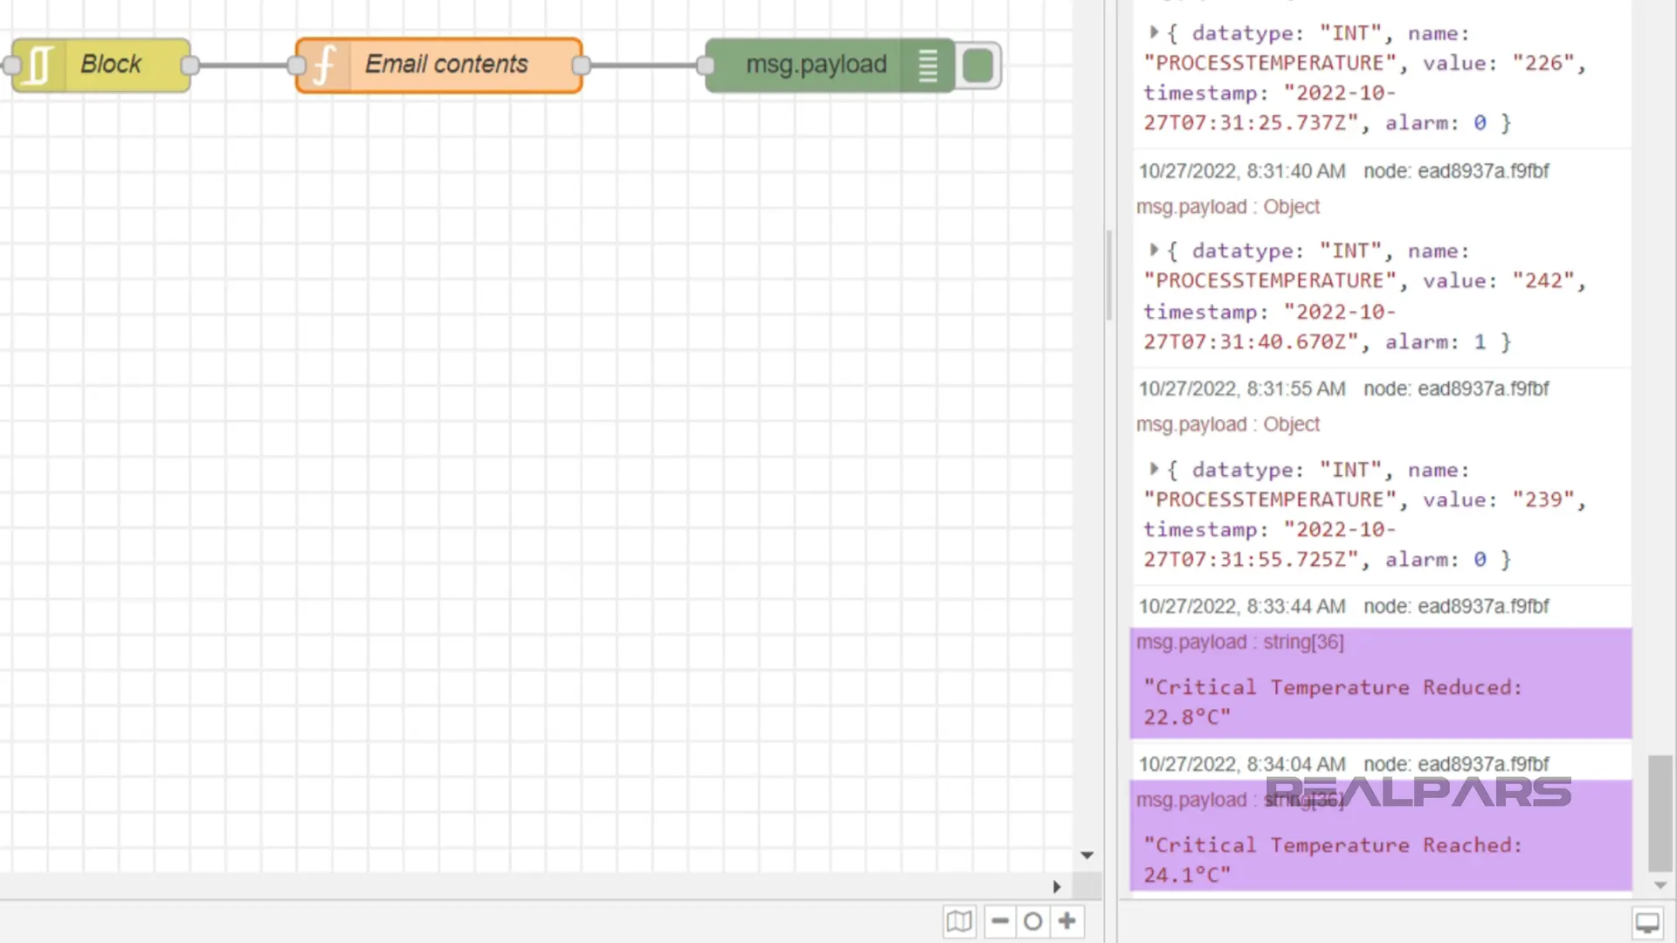Toggle the msg.payload debug node output button
This screenshot has width=1677, height=943.
point(977,65)
